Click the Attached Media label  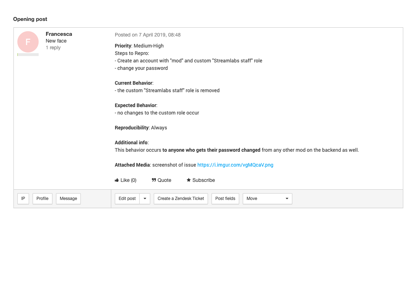pos(132,165)
